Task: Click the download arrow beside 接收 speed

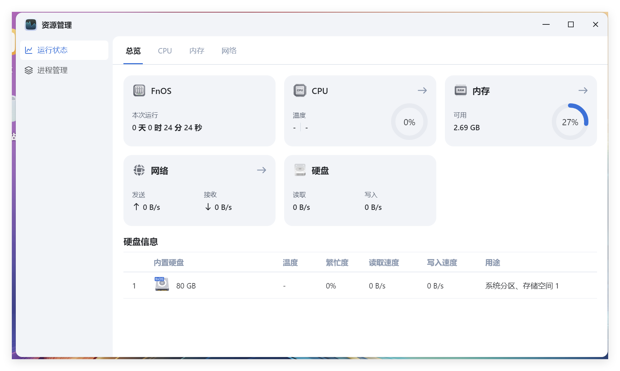Action: tap(208, 207)
